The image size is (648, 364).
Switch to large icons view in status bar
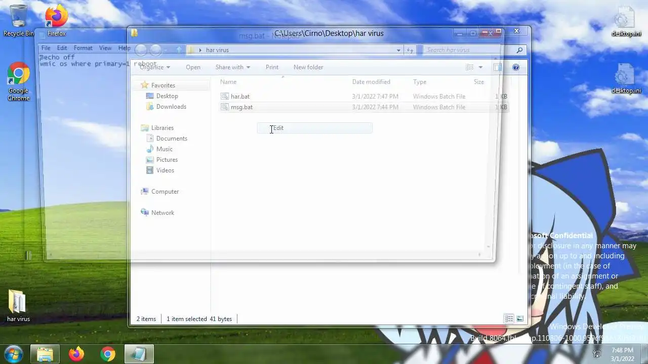tap(520, 318)
